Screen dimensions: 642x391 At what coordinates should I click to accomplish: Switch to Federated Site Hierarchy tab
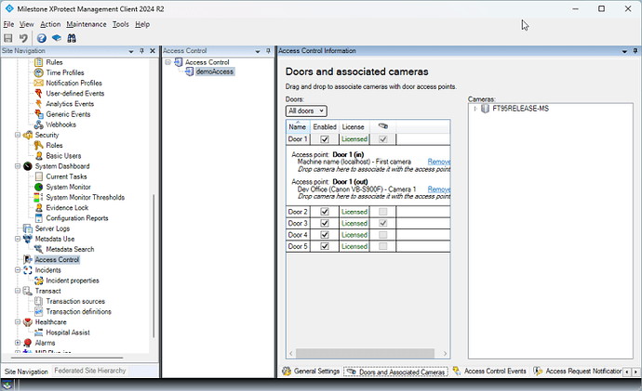(x=90, y=371)
